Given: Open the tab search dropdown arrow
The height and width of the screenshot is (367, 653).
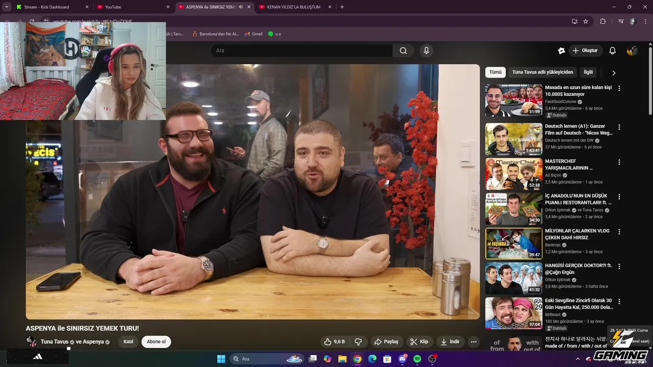Looking at the screenshot, I should pos(7,7).
